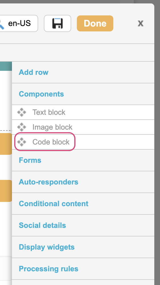Click the floppy disk save icon
The width and height of the screenshot is (160, 285).
(x=58, y=23)
